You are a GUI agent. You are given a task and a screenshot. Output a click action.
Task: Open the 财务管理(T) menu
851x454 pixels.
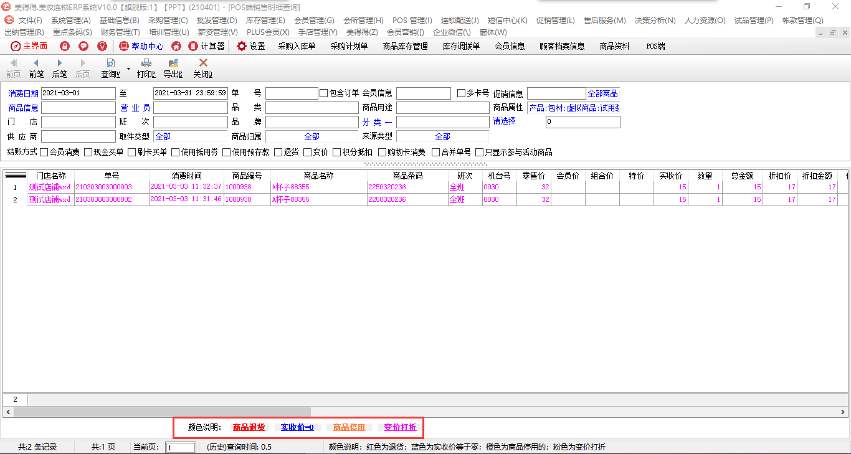coord(120,32)
